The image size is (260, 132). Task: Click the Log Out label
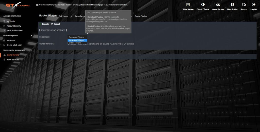tap(254, 9)
